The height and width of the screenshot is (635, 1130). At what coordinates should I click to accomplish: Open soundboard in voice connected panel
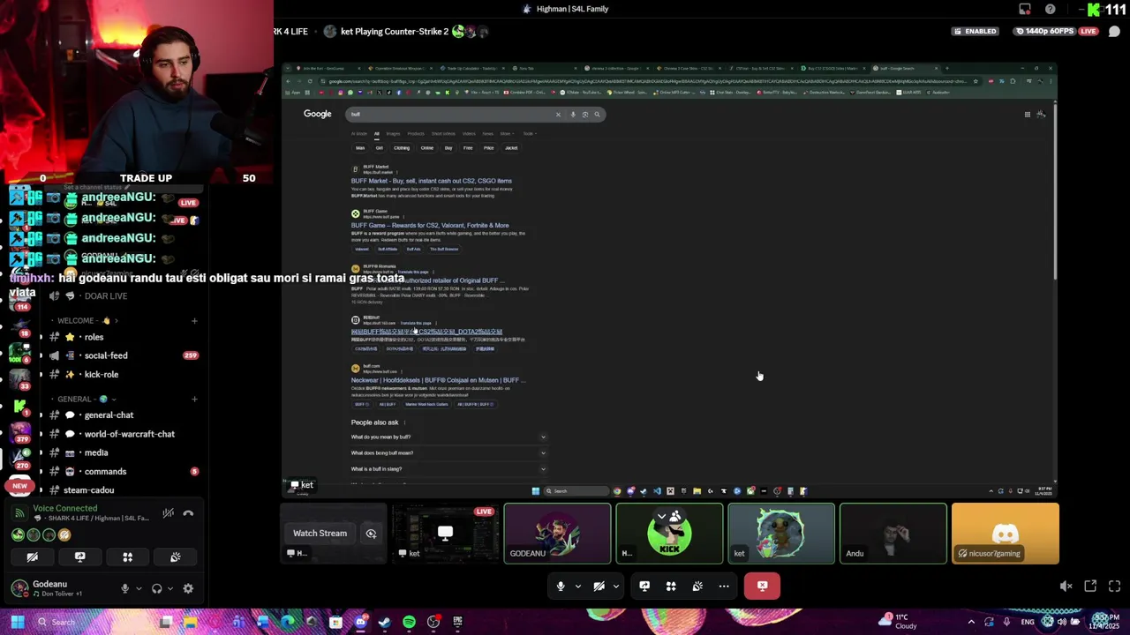(x=175, y=557)
